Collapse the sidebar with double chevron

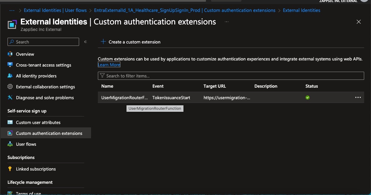click(85, 42)
